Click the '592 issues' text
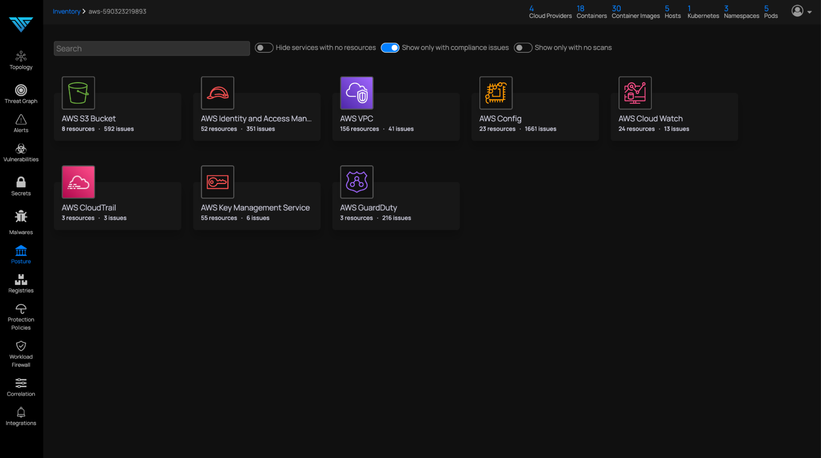 (119, 129)
